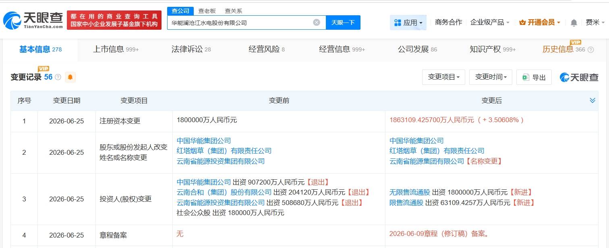The image size is (609, 248).
Task: Click the 天眼一下 search button
Action: coord(343,23)
